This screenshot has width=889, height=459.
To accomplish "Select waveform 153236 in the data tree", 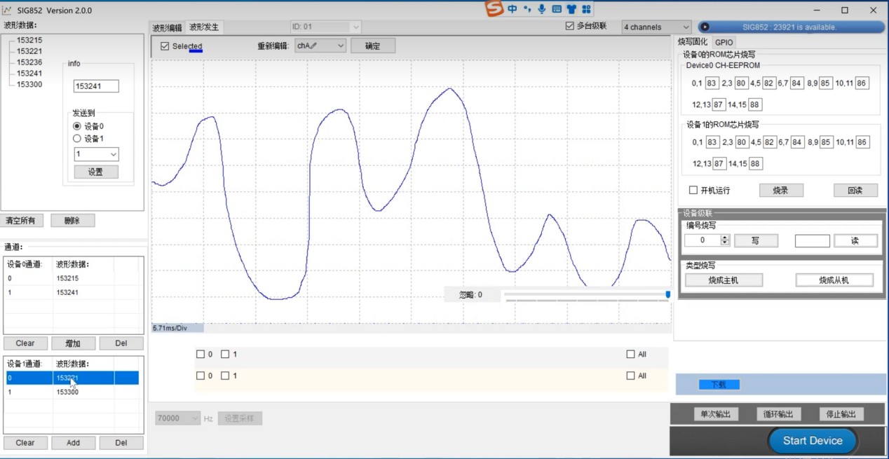I will (x=29, y=62).
